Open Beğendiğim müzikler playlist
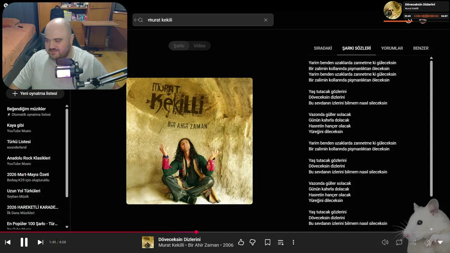The image size is (450, 253). [33, 111]
